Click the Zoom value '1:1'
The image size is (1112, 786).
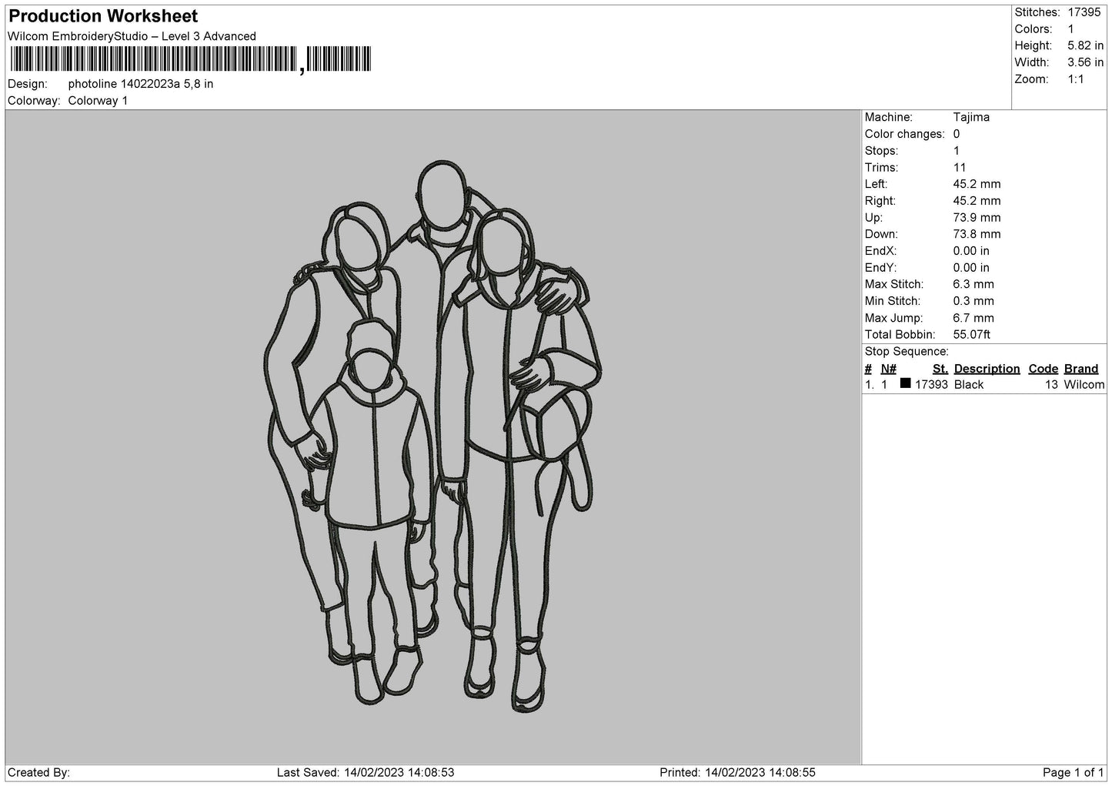1076,79
